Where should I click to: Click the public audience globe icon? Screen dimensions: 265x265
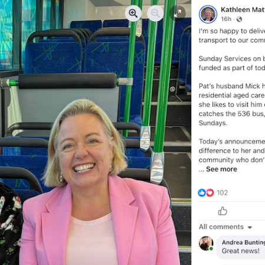239,19
